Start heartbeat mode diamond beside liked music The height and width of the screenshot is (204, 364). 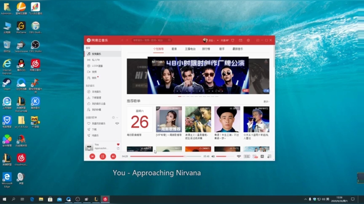click(x=117, y=124)
